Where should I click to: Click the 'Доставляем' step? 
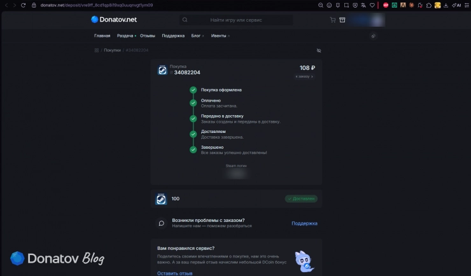213,132
